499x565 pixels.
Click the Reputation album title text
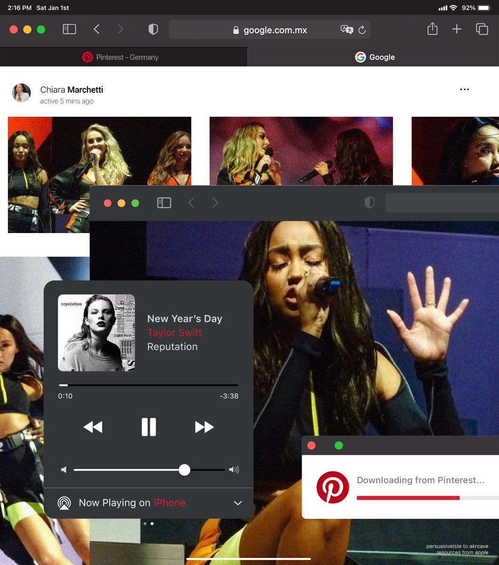(172, 347)
